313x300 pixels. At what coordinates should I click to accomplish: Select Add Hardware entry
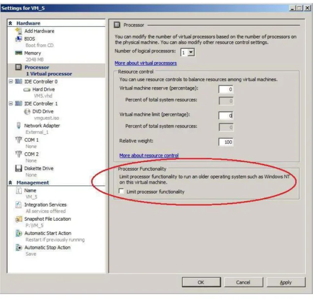(39, 31)
